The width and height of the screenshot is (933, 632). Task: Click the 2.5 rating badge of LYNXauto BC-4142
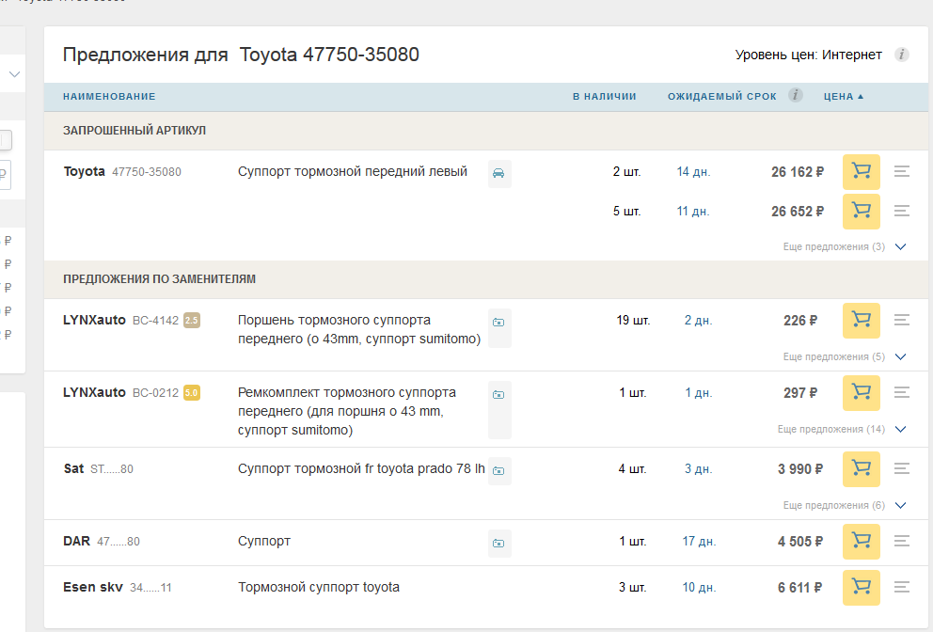pyautogui.click(x=192, y=320)
